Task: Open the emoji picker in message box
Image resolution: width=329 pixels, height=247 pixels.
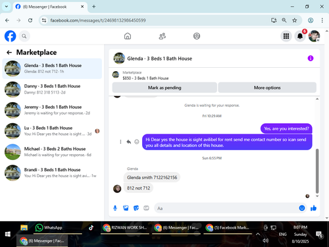Action: point(302,208)
